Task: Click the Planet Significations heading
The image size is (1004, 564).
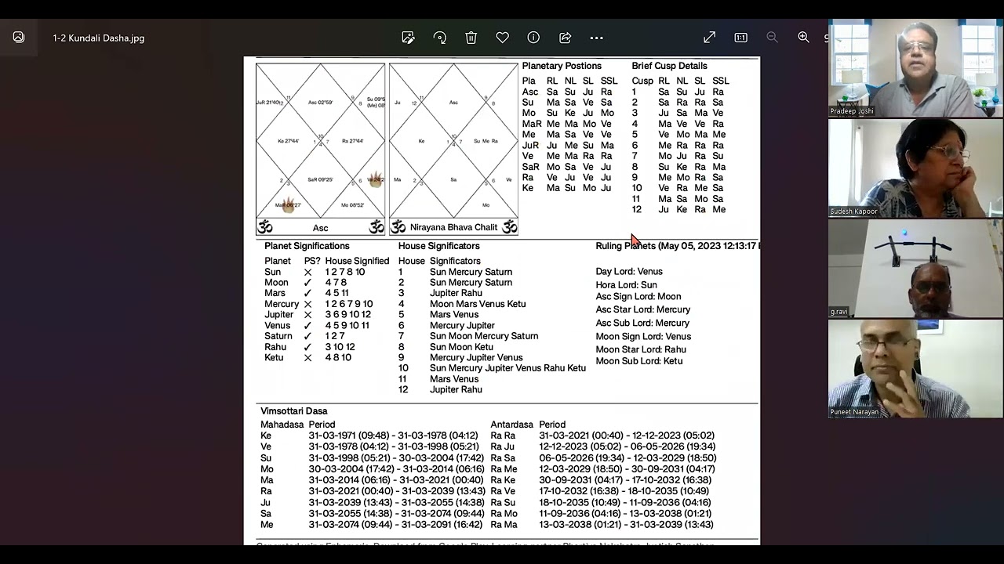Action: pos(307,246)
